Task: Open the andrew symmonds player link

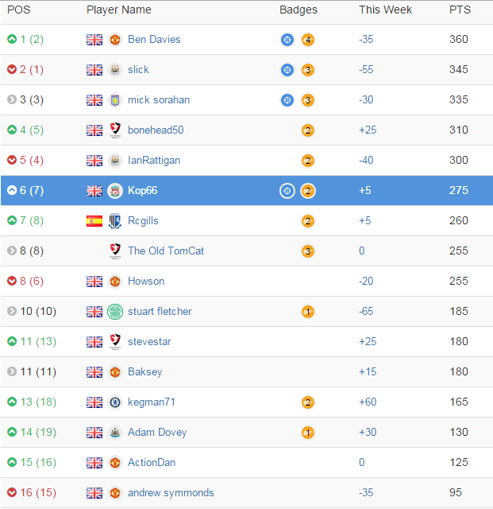Action: click(171, 493)
